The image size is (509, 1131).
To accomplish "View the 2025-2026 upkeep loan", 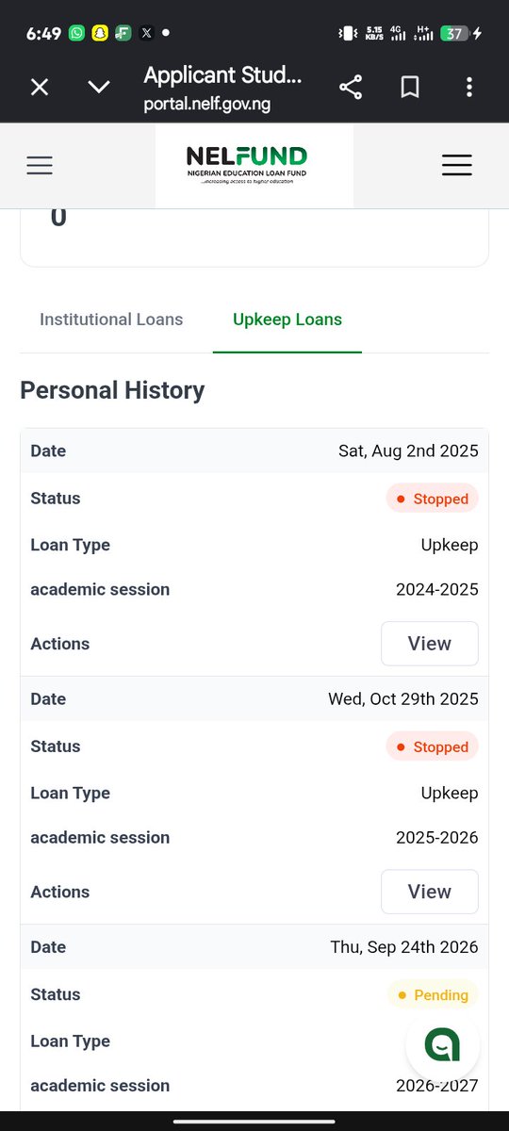I will (430, 892).
